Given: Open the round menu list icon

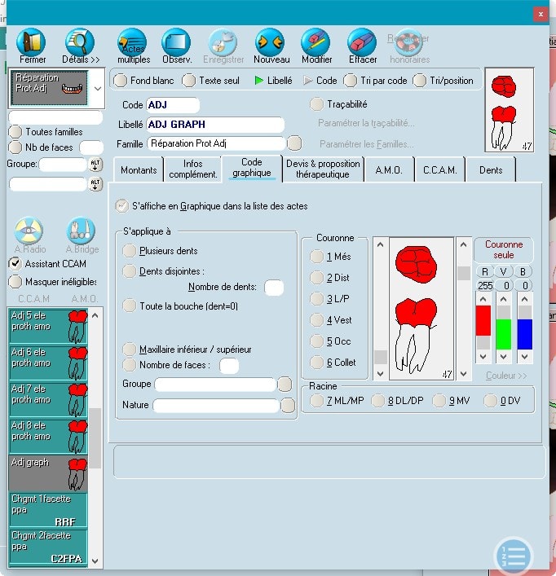Looking at the screenshot, I should tap(514, 556).
